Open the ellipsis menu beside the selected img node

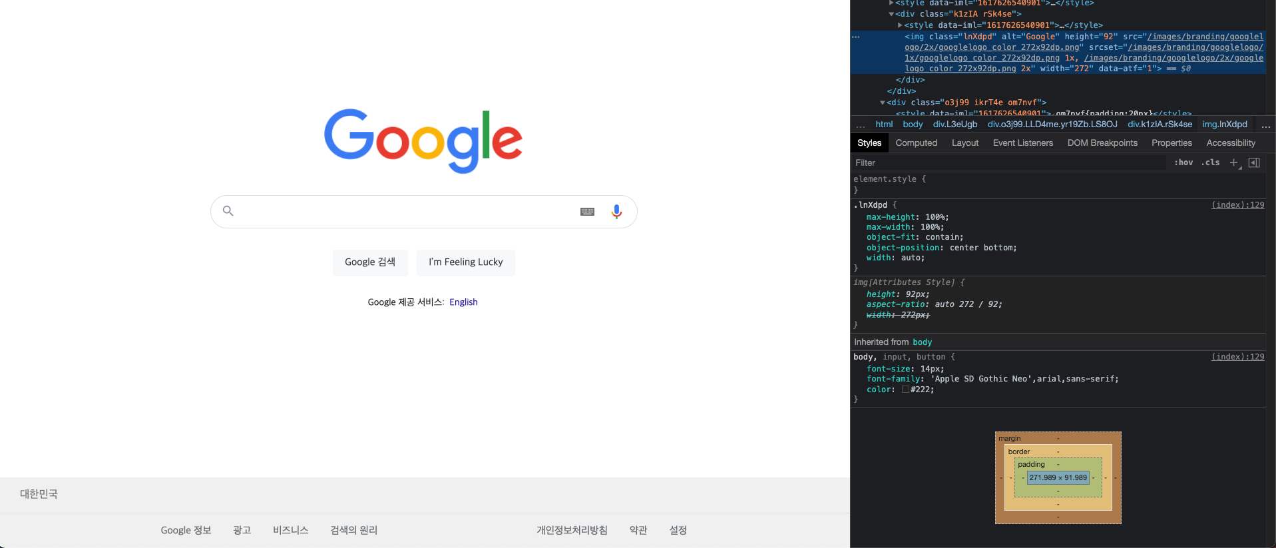click(x=856, y=37)
